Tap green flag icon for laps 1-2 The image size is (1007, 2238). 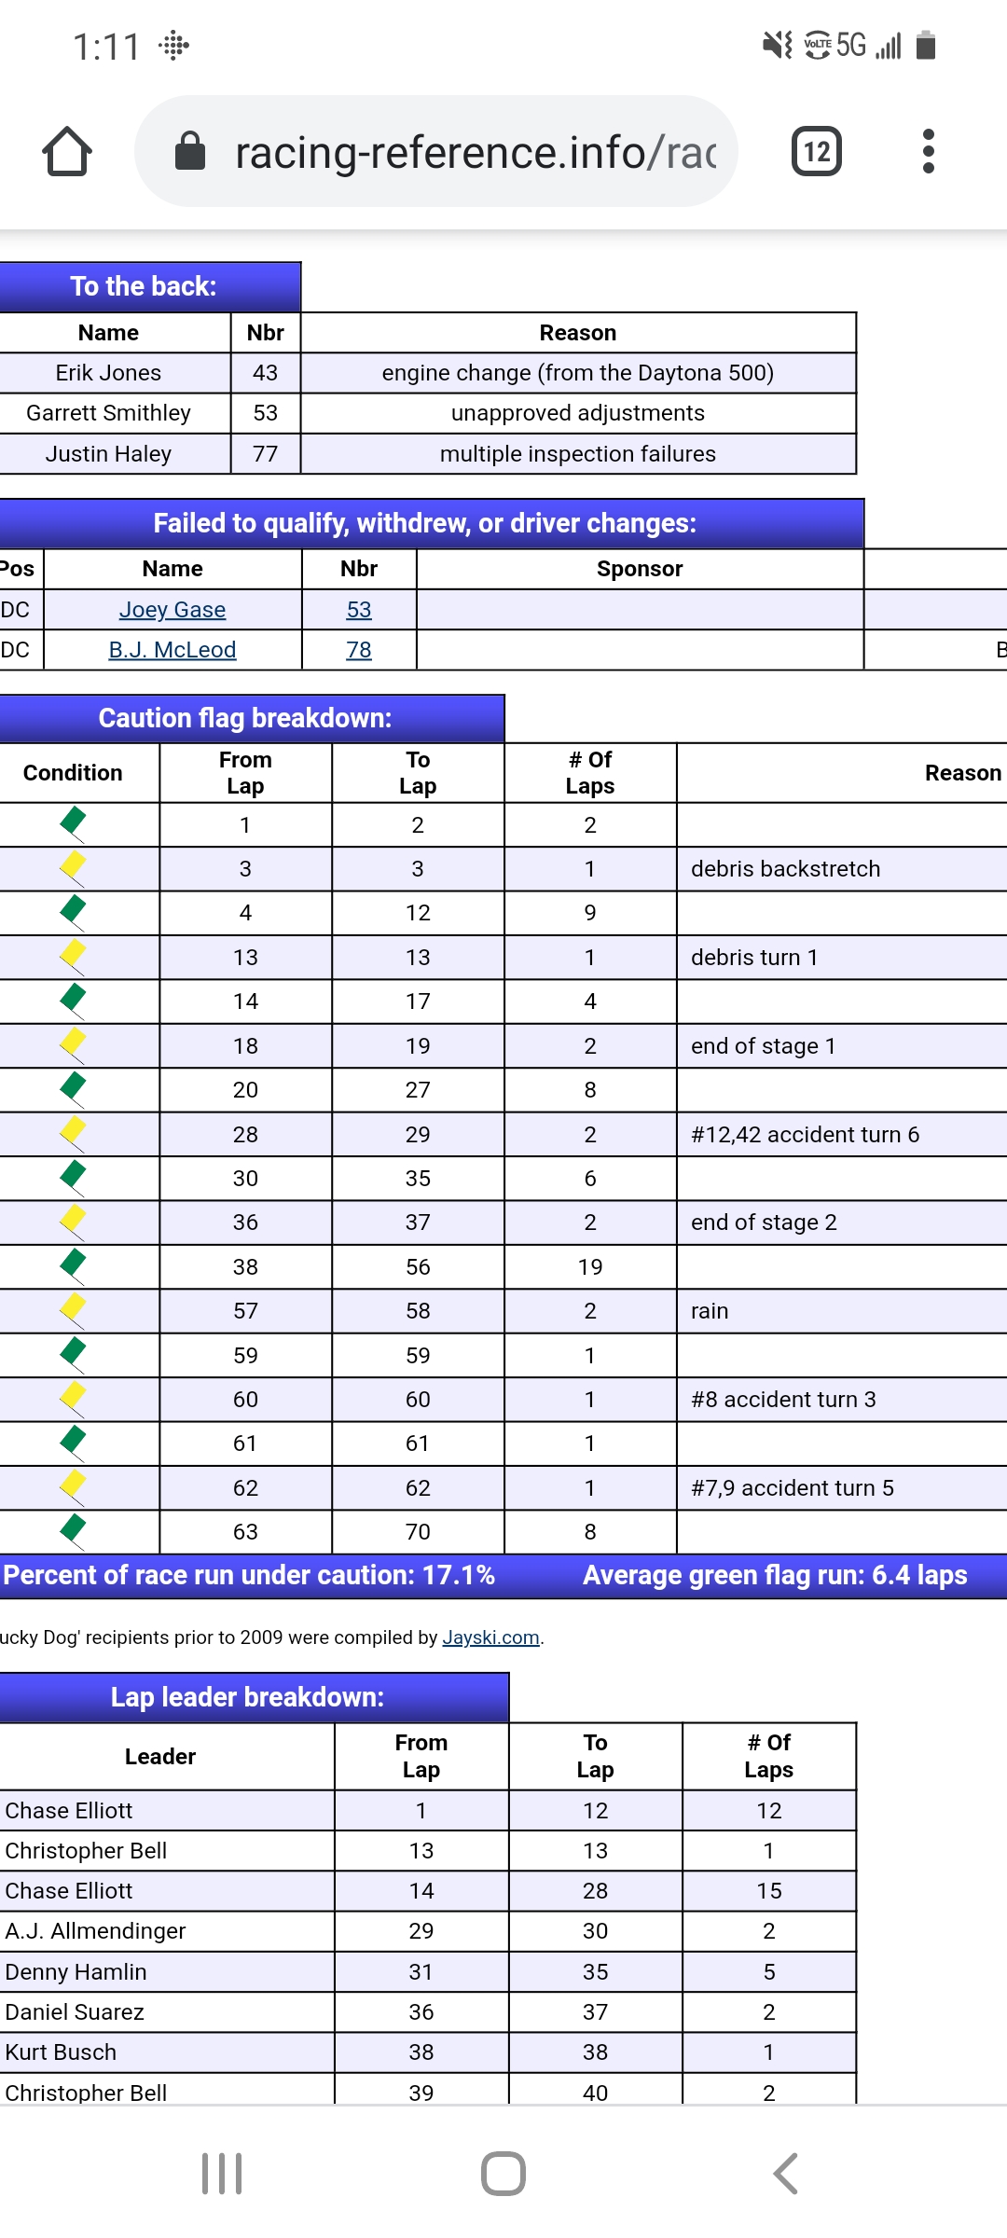click(73, 823)
